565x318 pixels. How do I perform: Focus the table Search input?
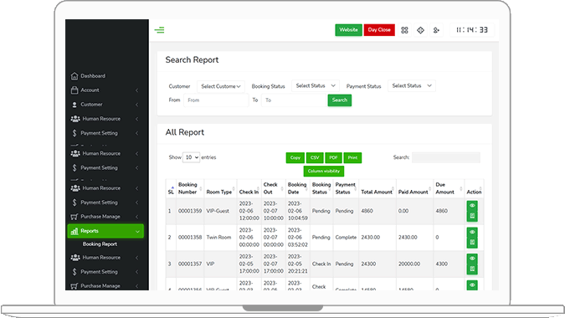pos(446,157)
